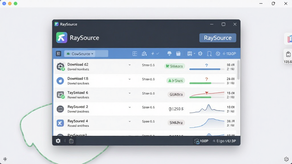Click the red marker on TaySnized 6 graph
292x164 pixels.
click(206, 93)
